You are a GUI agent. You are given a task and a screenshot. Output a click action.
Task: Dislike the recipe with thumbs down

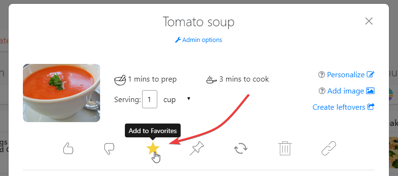(x=110, y=148)
